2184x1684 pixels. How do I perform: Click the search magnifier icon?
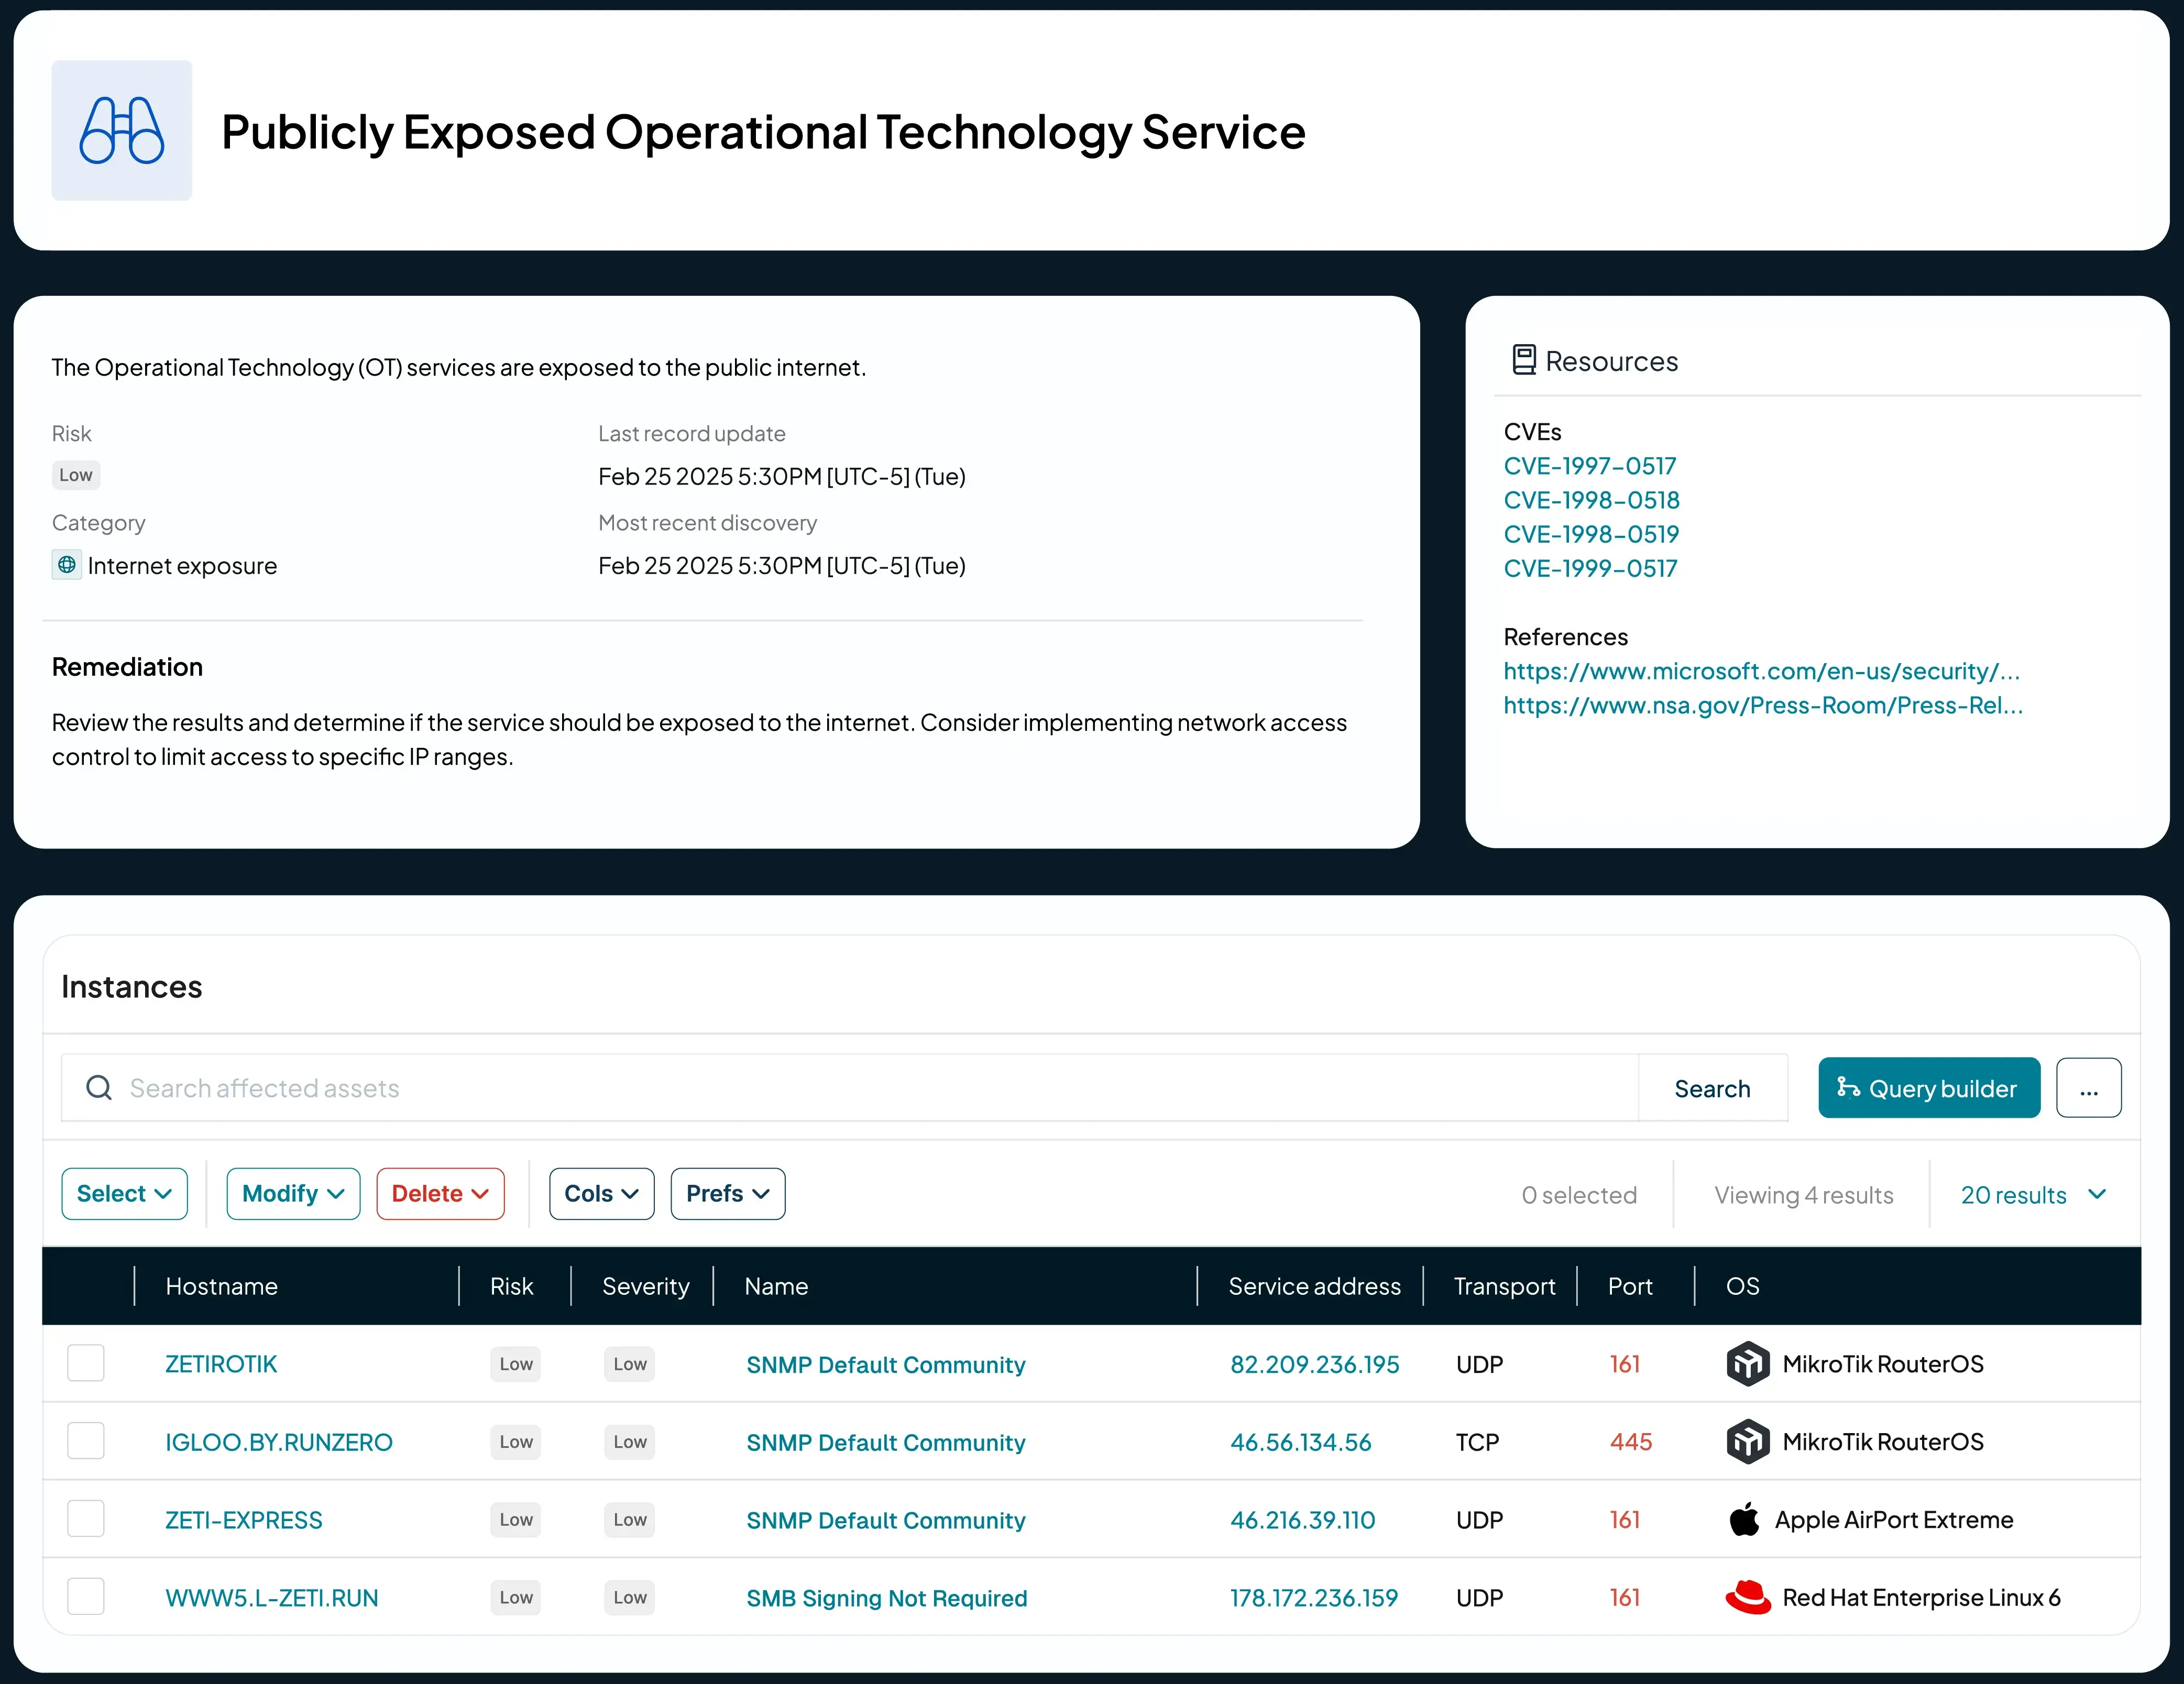[99, 1087]
